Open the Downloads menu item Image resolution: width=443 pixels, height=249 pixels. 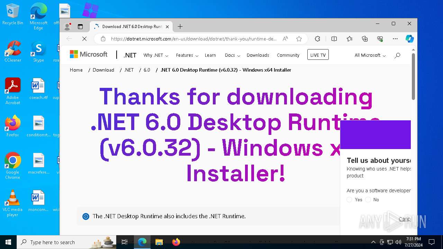(x=258, y=55)
